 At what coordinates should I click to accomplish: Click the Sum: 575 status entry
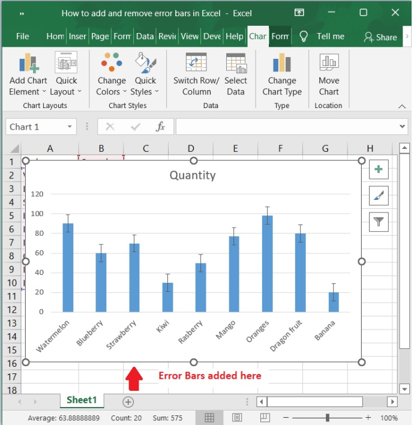tap(167, 418)
